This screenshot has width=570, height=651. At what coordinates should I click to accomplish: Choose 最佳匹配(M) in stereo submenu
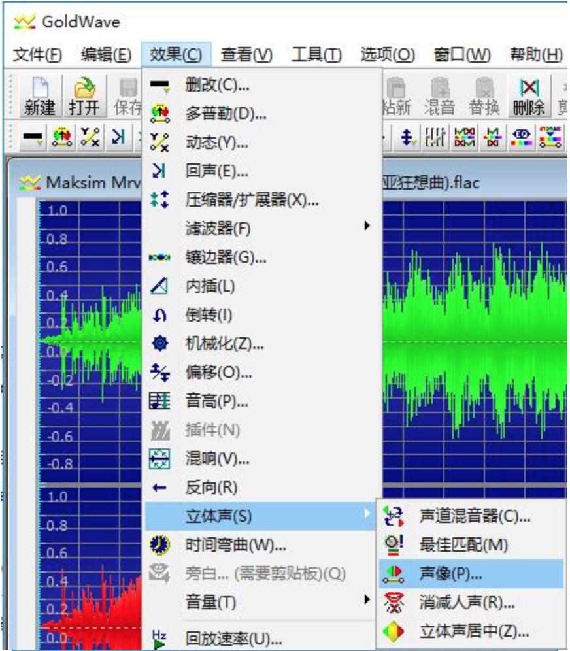click(471, 544)
